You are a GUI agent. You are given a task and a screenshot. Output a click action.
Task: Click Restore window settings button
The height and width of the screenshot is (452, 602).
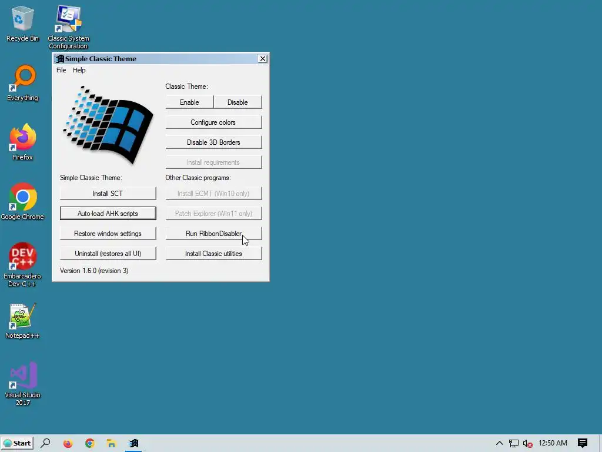108,233
